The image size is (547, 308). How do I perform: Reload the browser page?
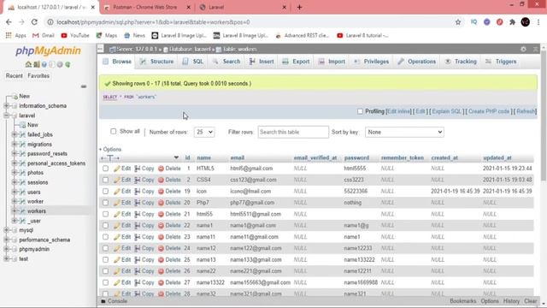tap(34, 22)
